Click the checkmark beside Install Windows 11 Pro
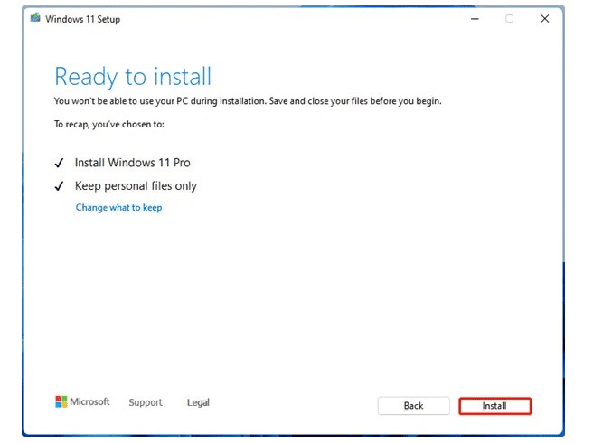593x443 pixels. (59, 163)
